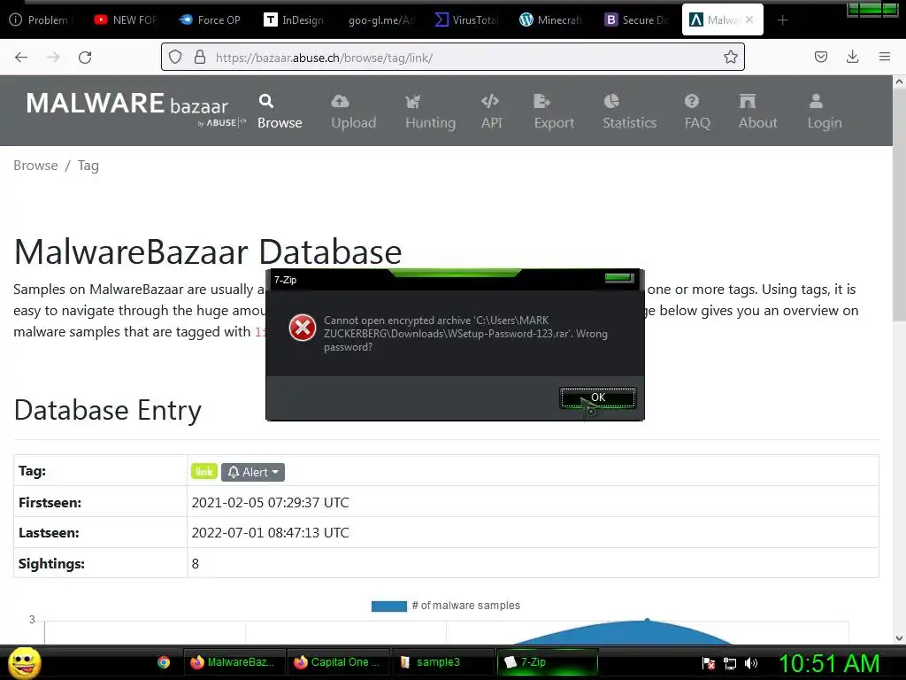906x680 pixels.
Task: Switch to the Force OP tab
Action: 211,19
